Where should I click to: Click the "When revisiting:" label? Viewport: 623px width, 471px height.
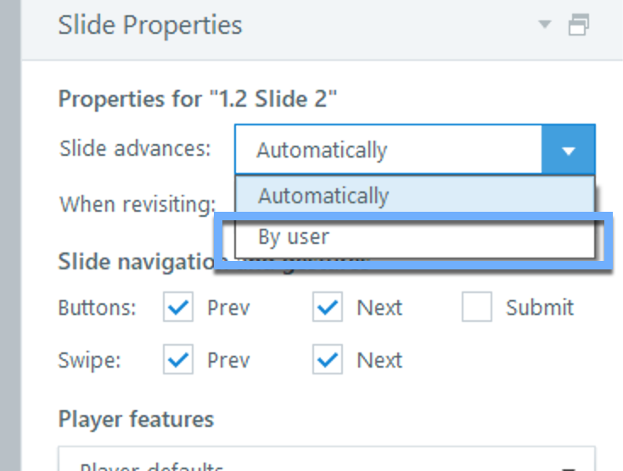[136, 204]
